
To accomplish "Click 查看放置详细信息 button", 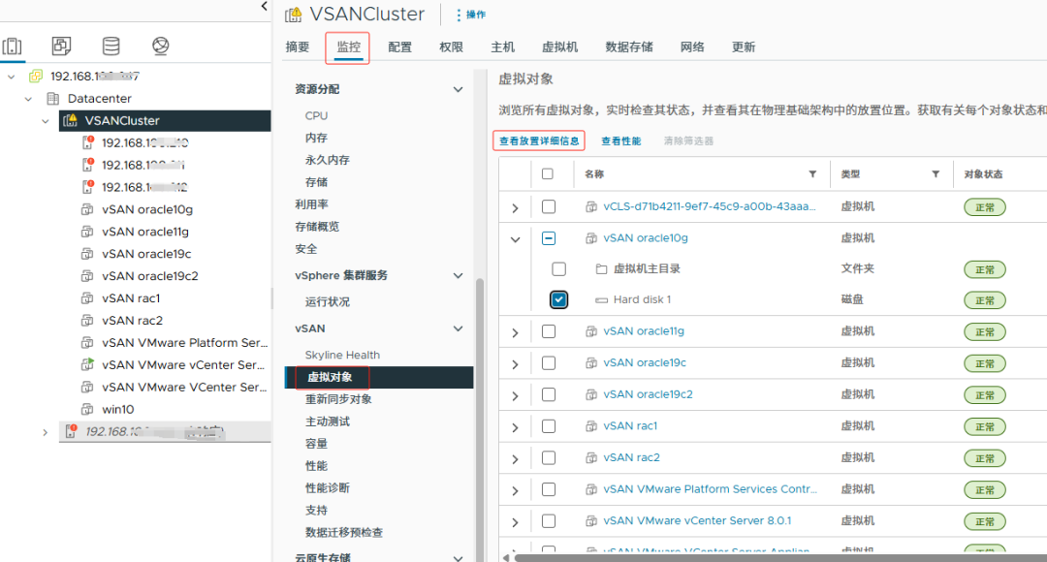I will [x=539, y=141].
